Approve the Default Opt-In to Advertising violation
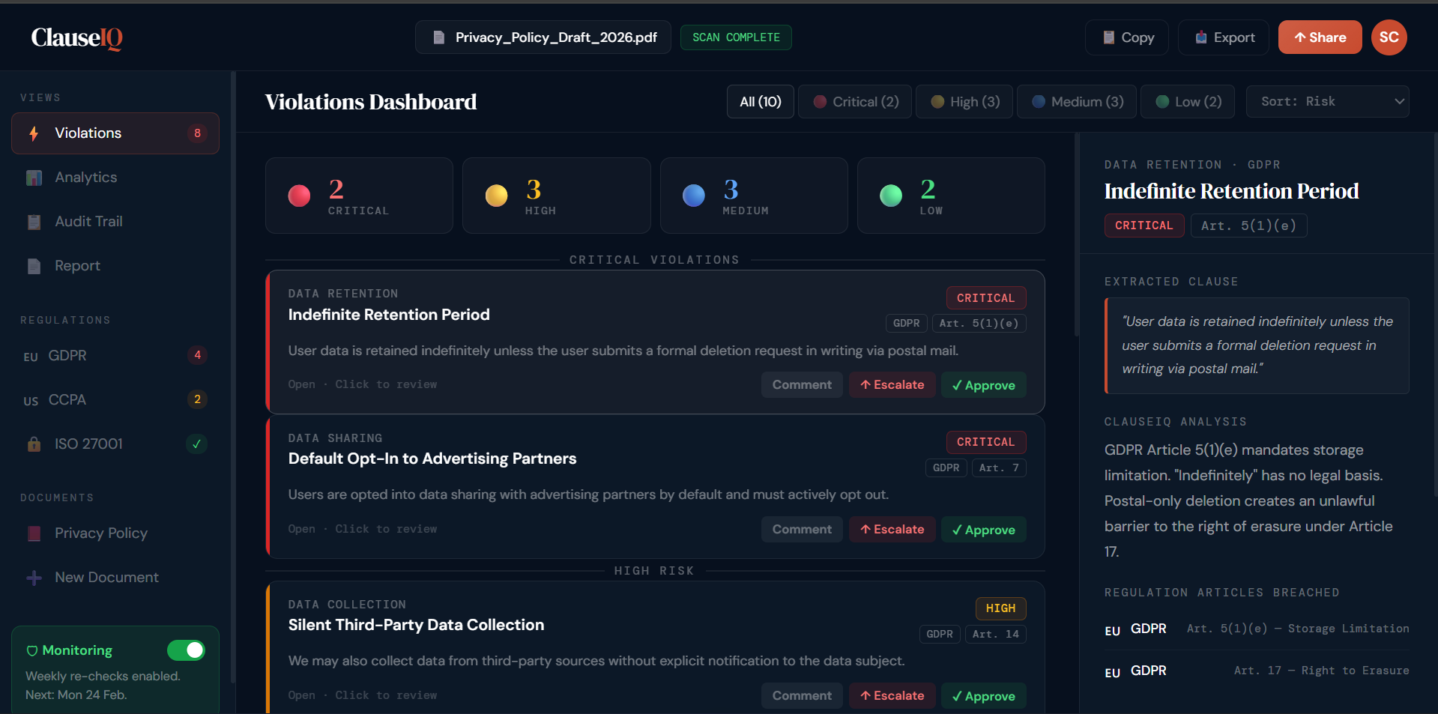1438x714 pixels. coord(983,530)
